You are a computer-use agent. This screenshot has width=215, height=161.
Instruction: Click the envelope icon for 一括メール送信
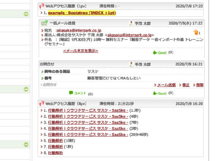click(44, 23)
